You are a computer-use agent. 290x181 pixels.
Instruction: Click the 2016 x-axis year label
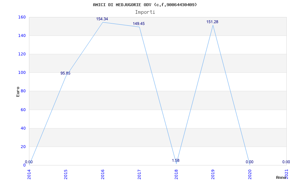pos(103,174)
